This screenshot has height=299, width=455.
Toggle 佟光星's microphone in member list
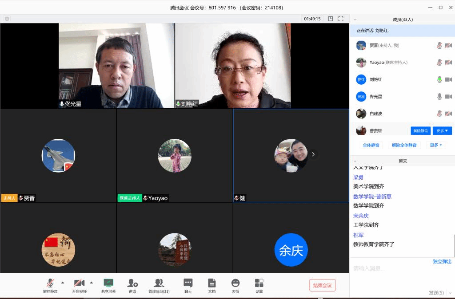click(439, 97)
